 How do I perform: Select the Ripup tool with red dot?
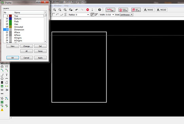click(6, 70)
